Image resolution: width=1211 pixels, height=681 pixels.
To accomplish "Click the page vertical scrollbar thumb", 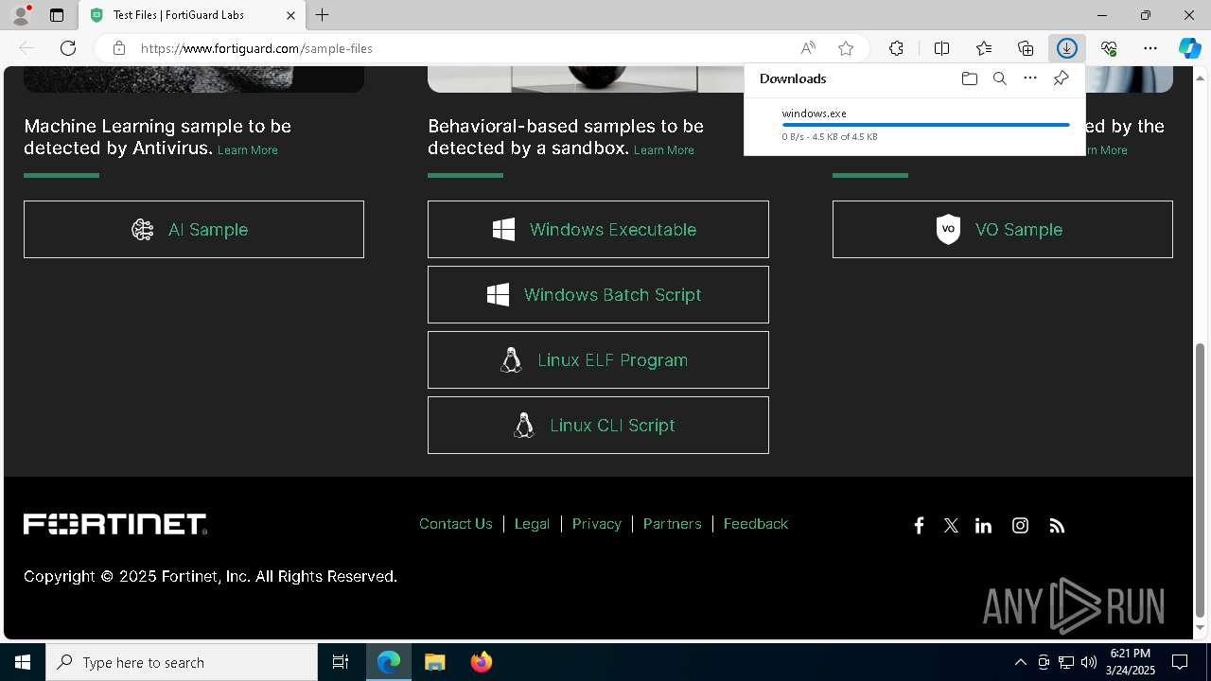I will click(1201, 480).
